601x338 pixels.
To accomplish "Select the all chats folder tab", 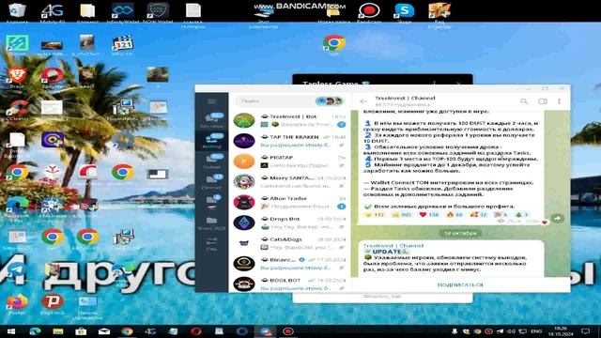I will point(211,120).
